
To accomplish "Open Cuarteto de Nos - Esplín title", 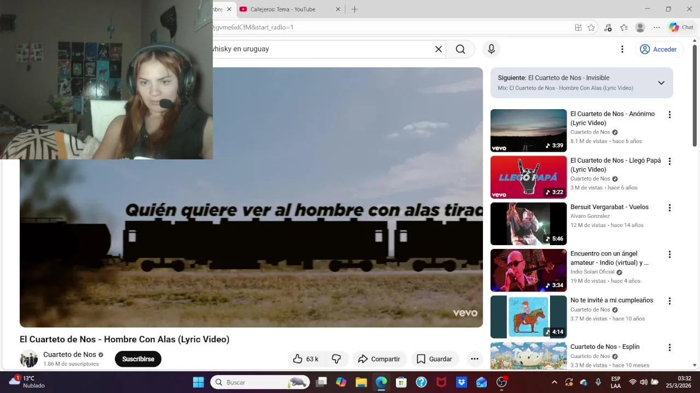I will [x=605, y=347].
